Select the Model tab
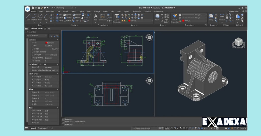Screen dimensions: 261x136 click(33, 128)
